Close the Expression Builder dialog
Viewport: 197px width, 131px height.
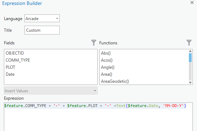pyautogui.click(x=192, y=2)
